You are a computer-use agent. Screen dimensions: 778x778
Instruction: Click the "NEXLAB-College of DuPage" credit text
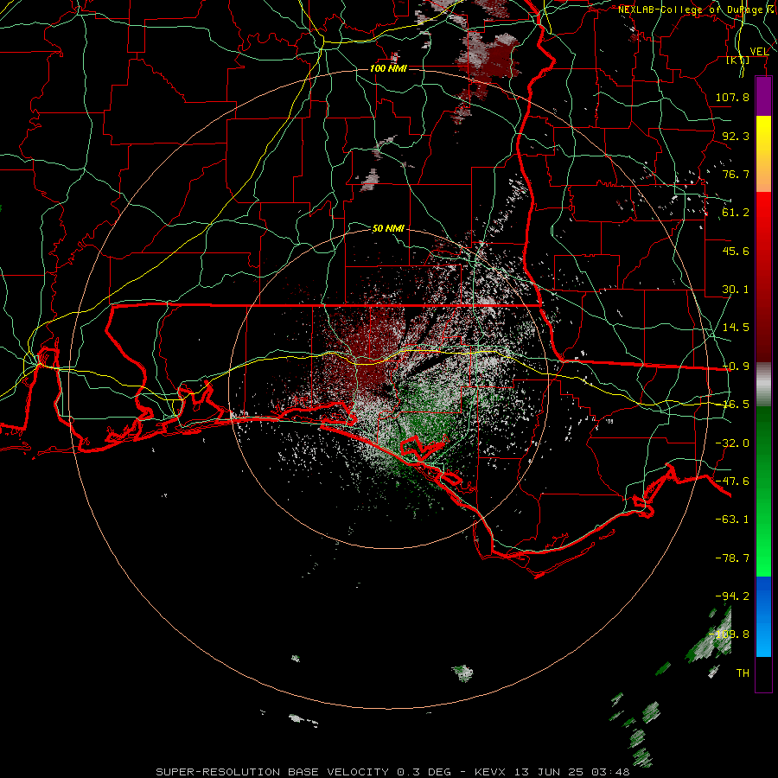coord(690,10)
